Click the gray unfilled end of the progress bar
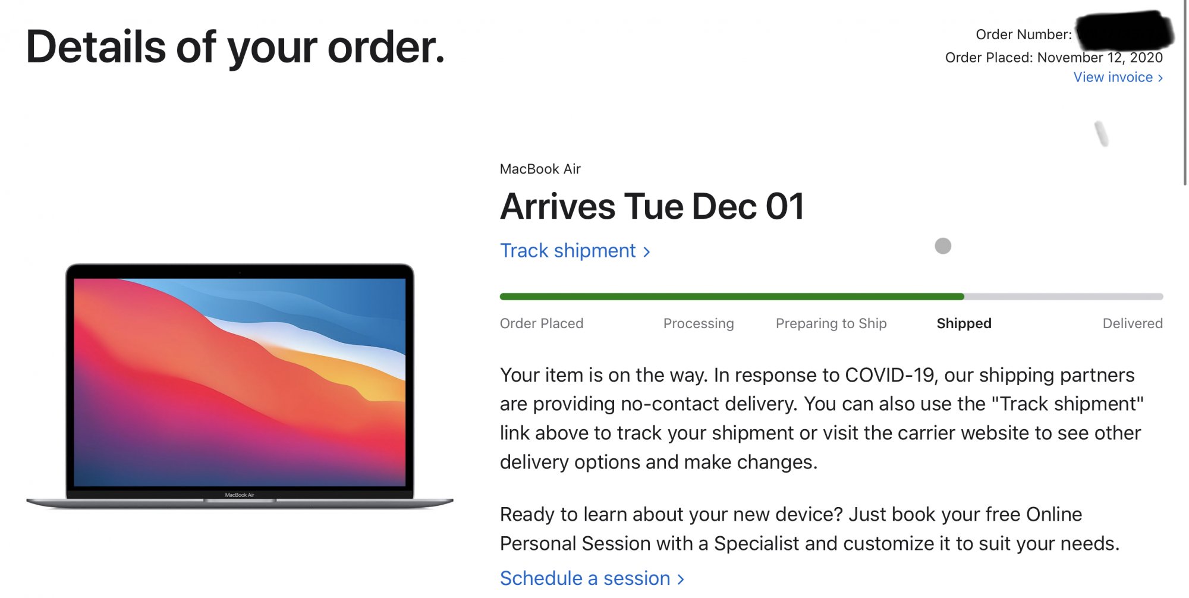This screenshot has width=1189, height=598. [x=1064, y=296]
